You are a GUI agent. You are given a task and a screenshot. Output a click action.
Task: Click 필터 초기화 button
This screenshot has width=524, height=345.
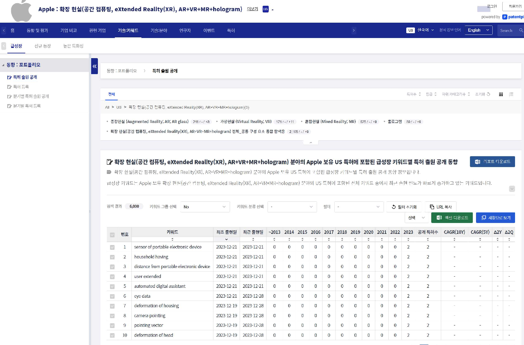[404, 207]
